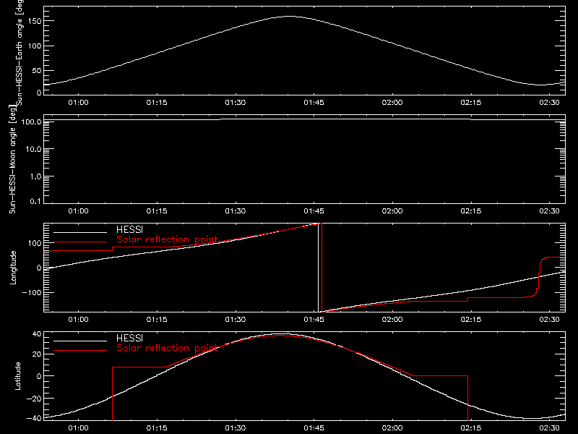Click the vertical white longitude wrap line

pos(318,268)
